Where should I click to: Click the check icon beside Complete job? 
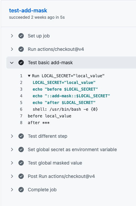click(21, 190)
